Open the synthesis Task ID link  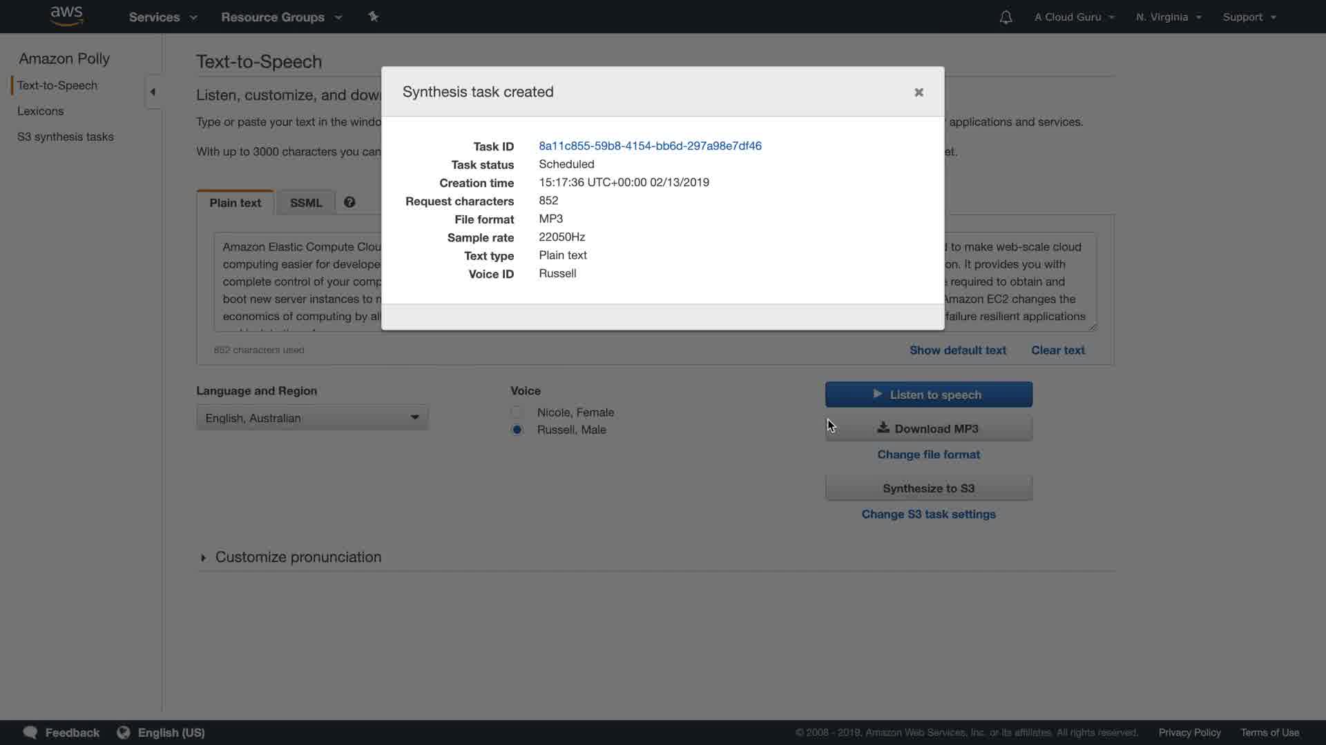click(650, 146)
